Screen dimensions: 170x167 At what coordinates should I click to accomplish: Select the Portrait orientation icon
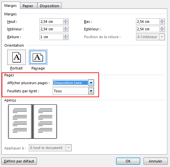click(x=16, y=57)
